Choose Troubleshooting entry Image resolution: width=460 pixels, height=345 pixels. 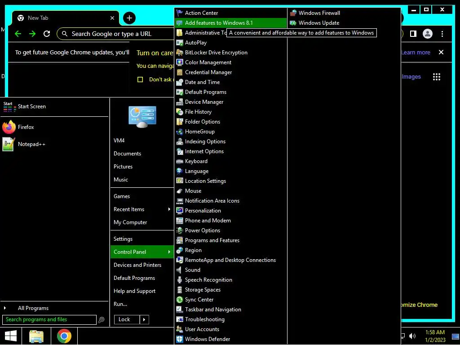[230, 319]
